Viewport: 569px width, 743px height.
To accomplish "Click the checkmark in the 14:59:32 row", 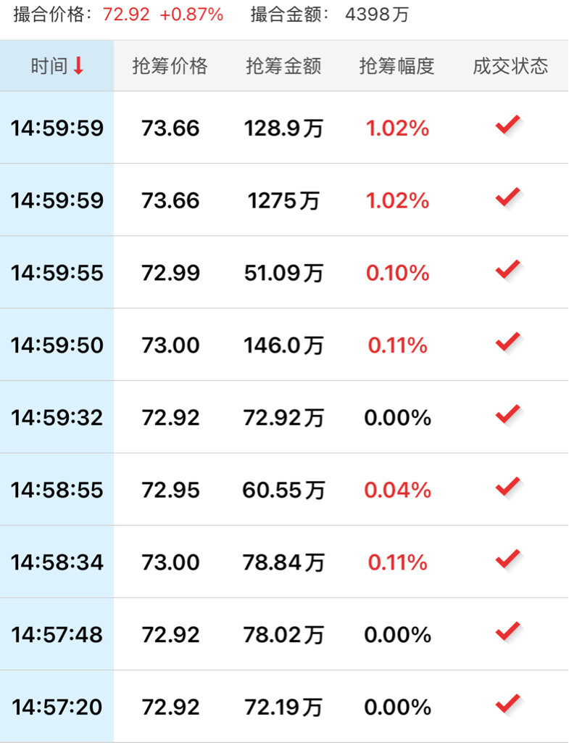I will 508,415.
